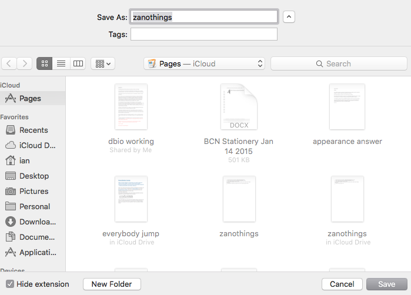Click the Save As filename field
411x295 pixels.
[204, 17]
